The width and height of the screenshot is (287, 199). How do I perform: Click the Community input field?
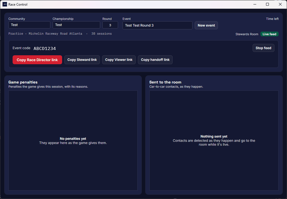pyautogui.click(x=29, y=25)
